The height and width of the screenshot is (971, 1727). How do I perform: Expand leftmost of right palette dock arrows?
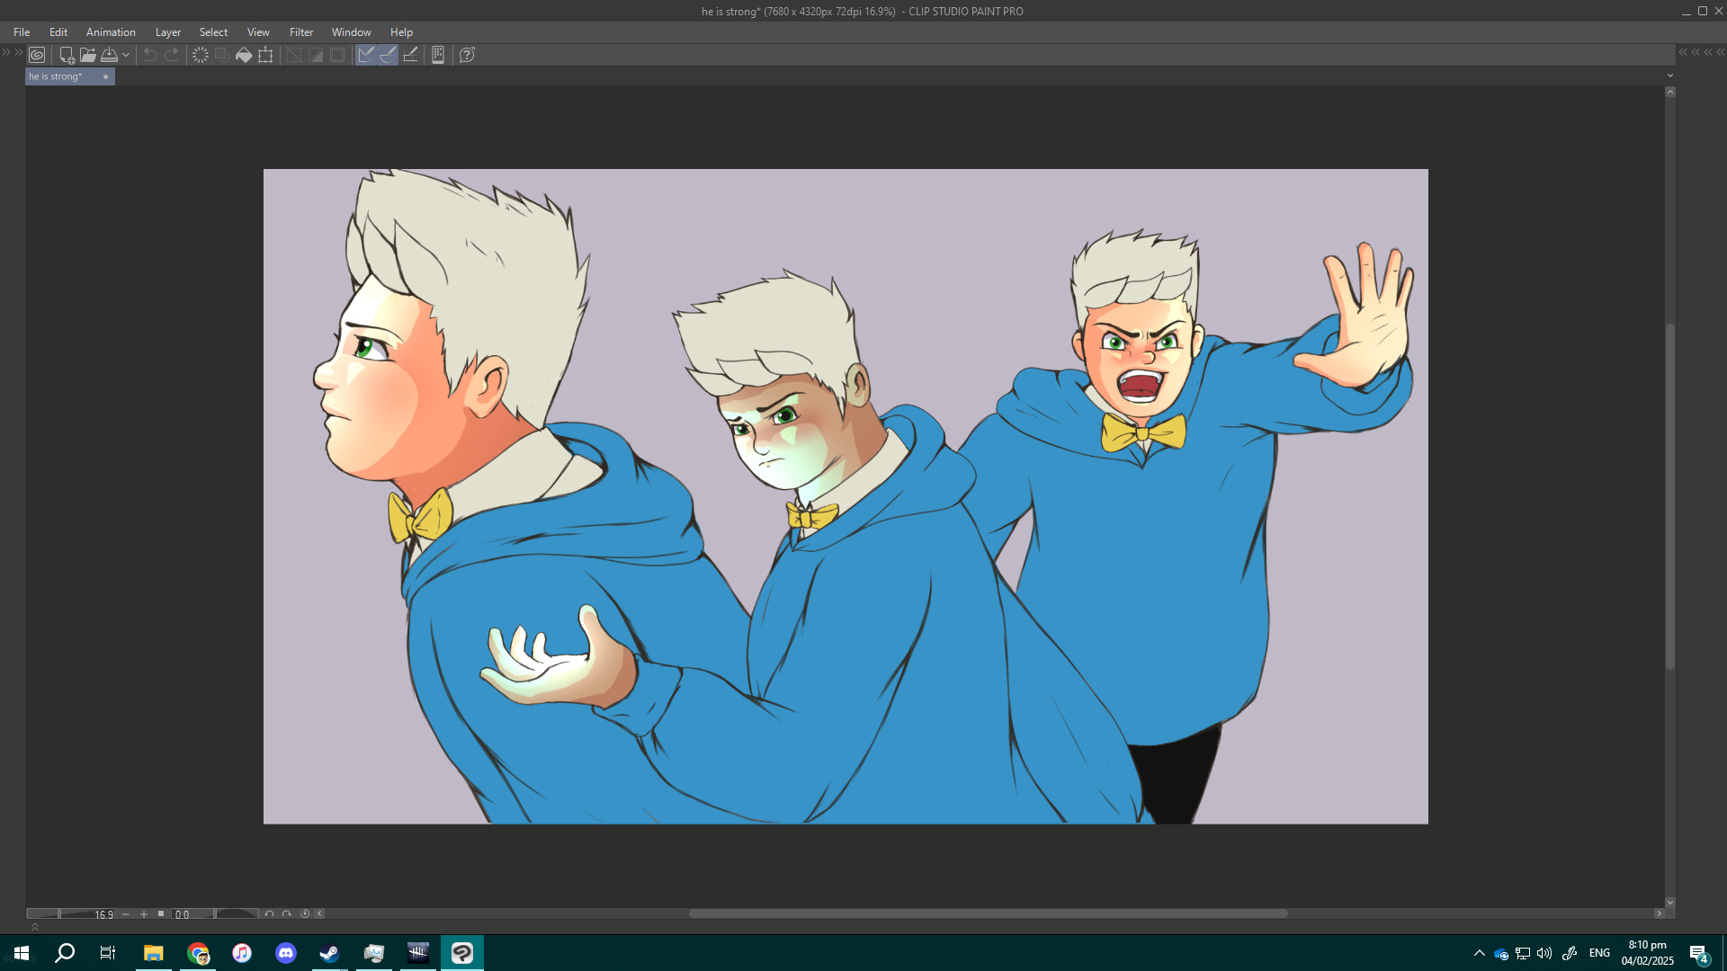coord(1683,52)
